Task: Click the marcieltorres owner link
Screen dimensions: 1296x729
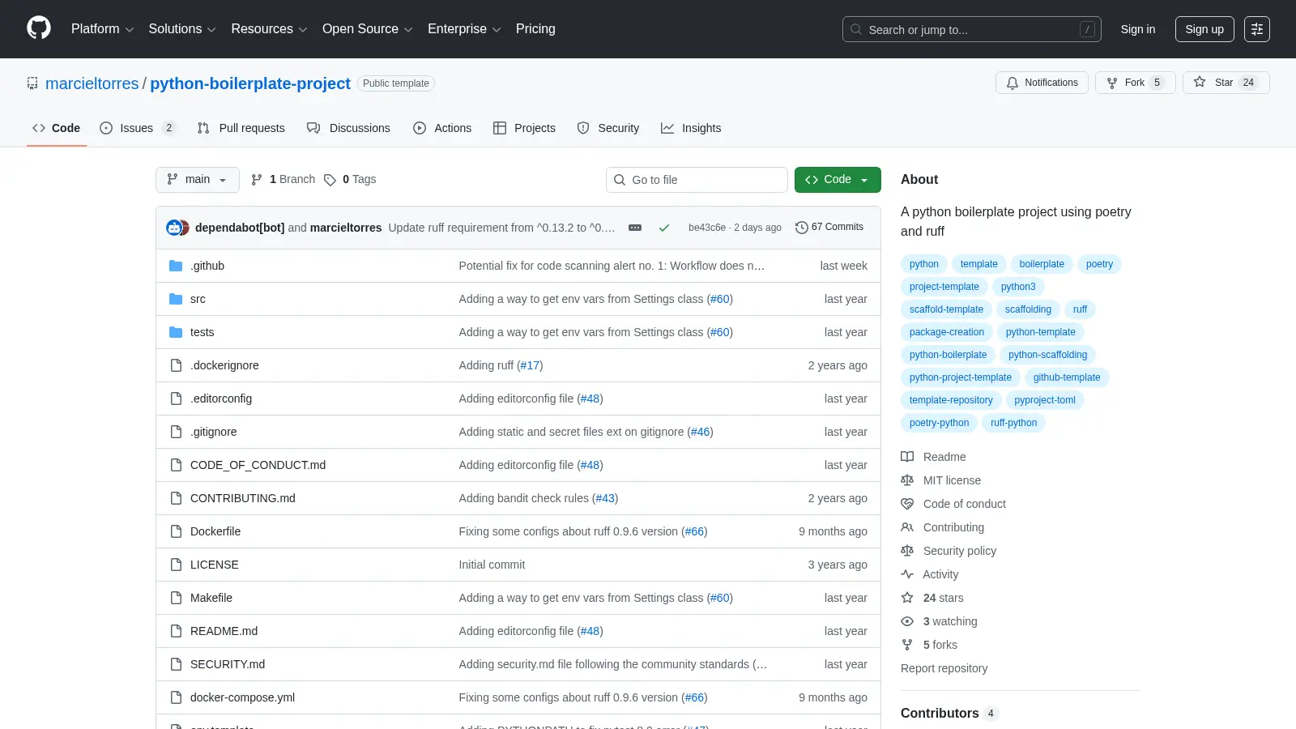Action: click(92, 83)
